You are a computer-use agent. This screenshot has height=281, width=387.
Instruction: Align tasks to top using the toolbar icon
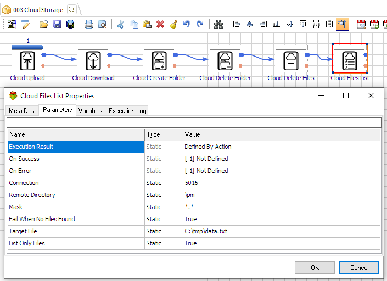pyautogui.click(x=303, y=24)
